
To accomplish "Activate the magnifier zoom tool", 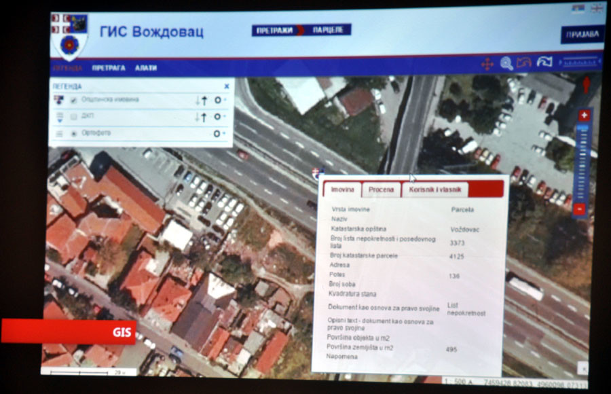I will coord(506,63).
